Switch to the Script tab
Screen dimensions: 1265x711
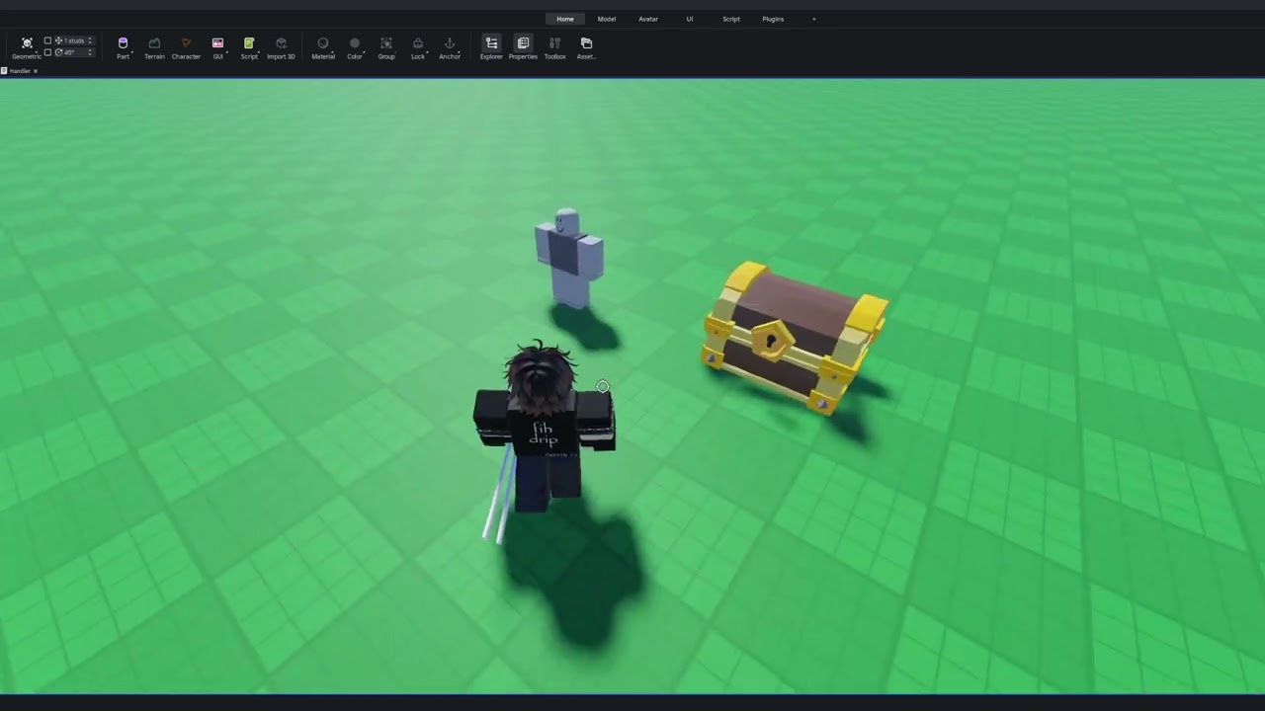[x=731, y=19]
